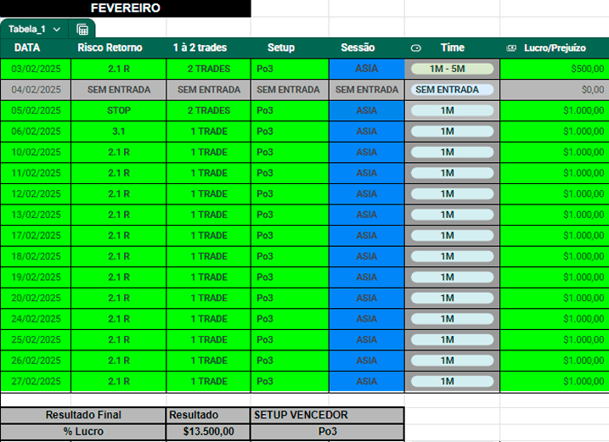Click the table calculator icon beside Tabela_1

click(x=82, y=29)
